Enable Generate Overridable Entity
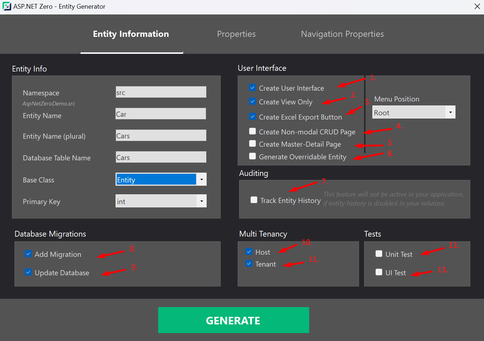 [x=252, y=156]
